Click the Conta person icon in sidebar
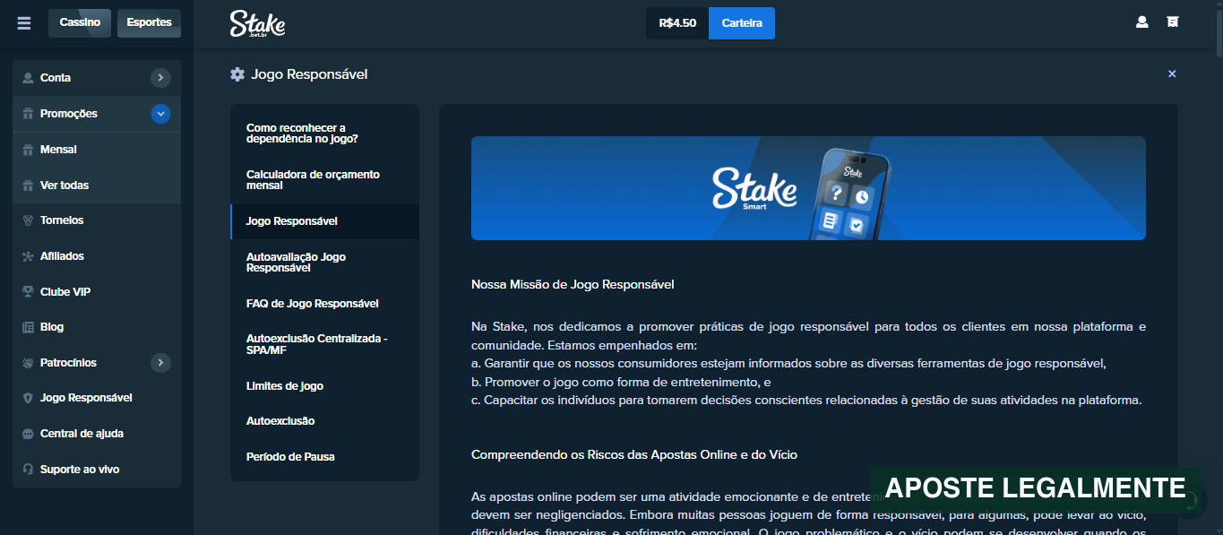 click(28, 78)
